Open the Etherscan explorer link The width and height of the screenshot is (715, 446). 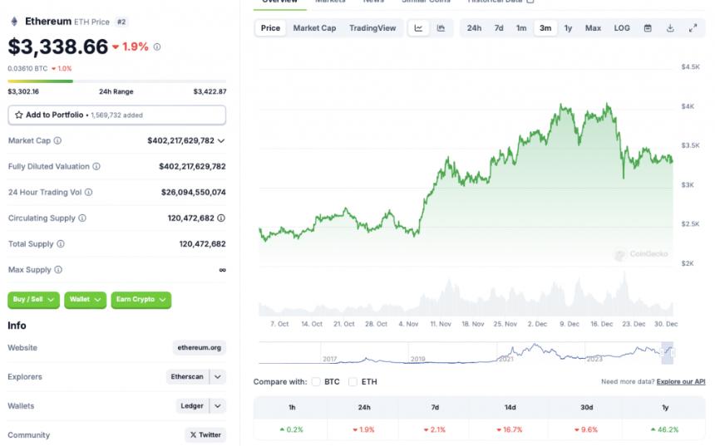point(187,377)
